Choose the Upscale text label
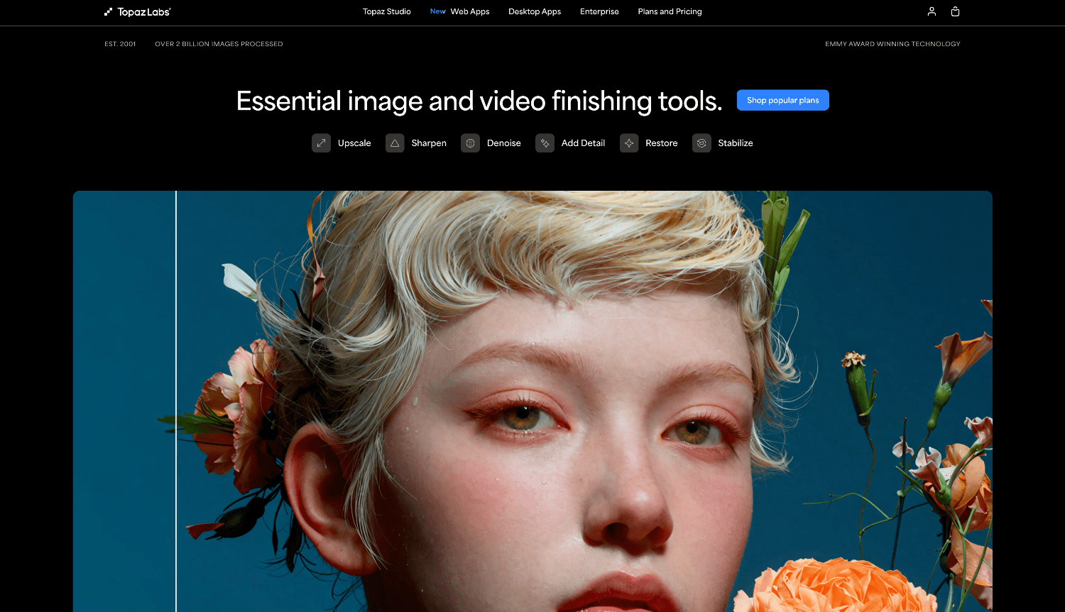Screen dimensions: 1065x612 (x=354, y=143)
